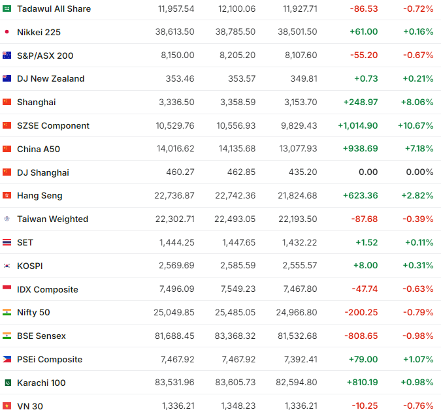This screenshot has height=412, width=441.
Task: View the DJ Shanghai index details
Action: [x=43, y=172]
